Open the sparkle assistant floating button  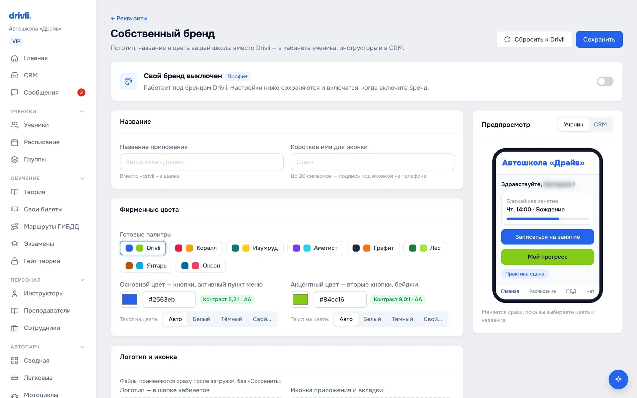tap(618, 379)
